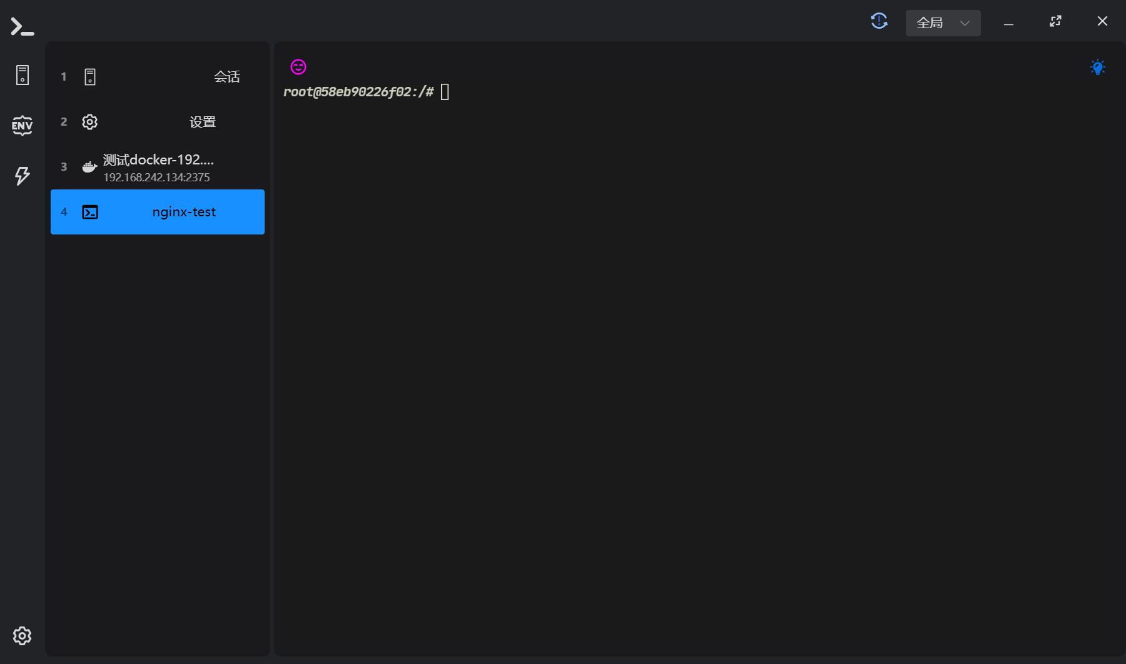Click the update alert icon in title bar
The image size is (1126, 664).
tap(879, 21)
